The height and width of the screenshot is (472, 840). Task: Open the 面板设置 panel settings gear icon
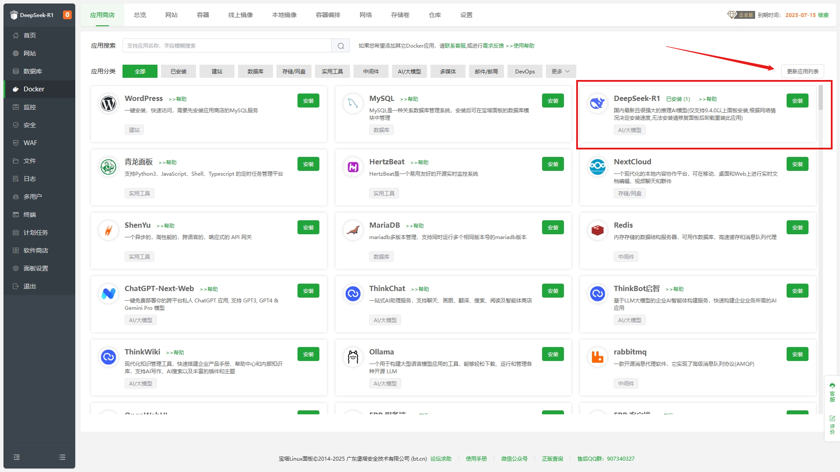click(16, 268)
